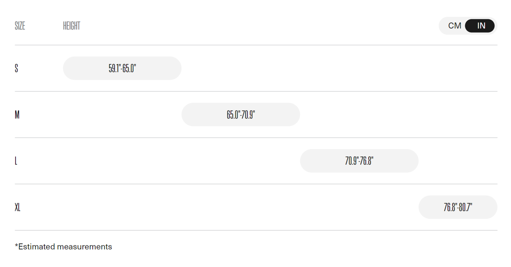Click the large height text 70.9"-76.8"
The height and width of the screenshot is (267, 511).
point(359,161)
